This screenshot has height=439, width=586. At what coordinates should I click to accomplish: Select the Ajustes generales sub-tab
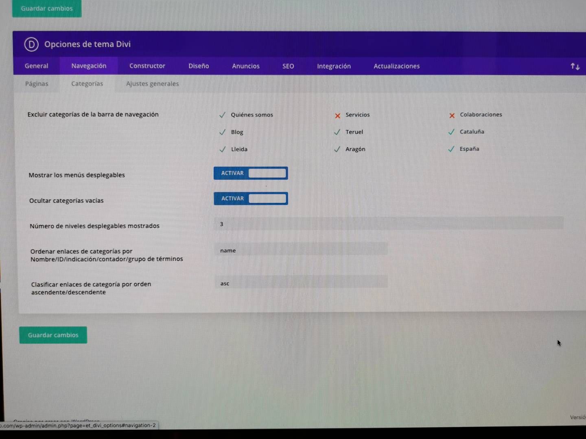[153, 84]
